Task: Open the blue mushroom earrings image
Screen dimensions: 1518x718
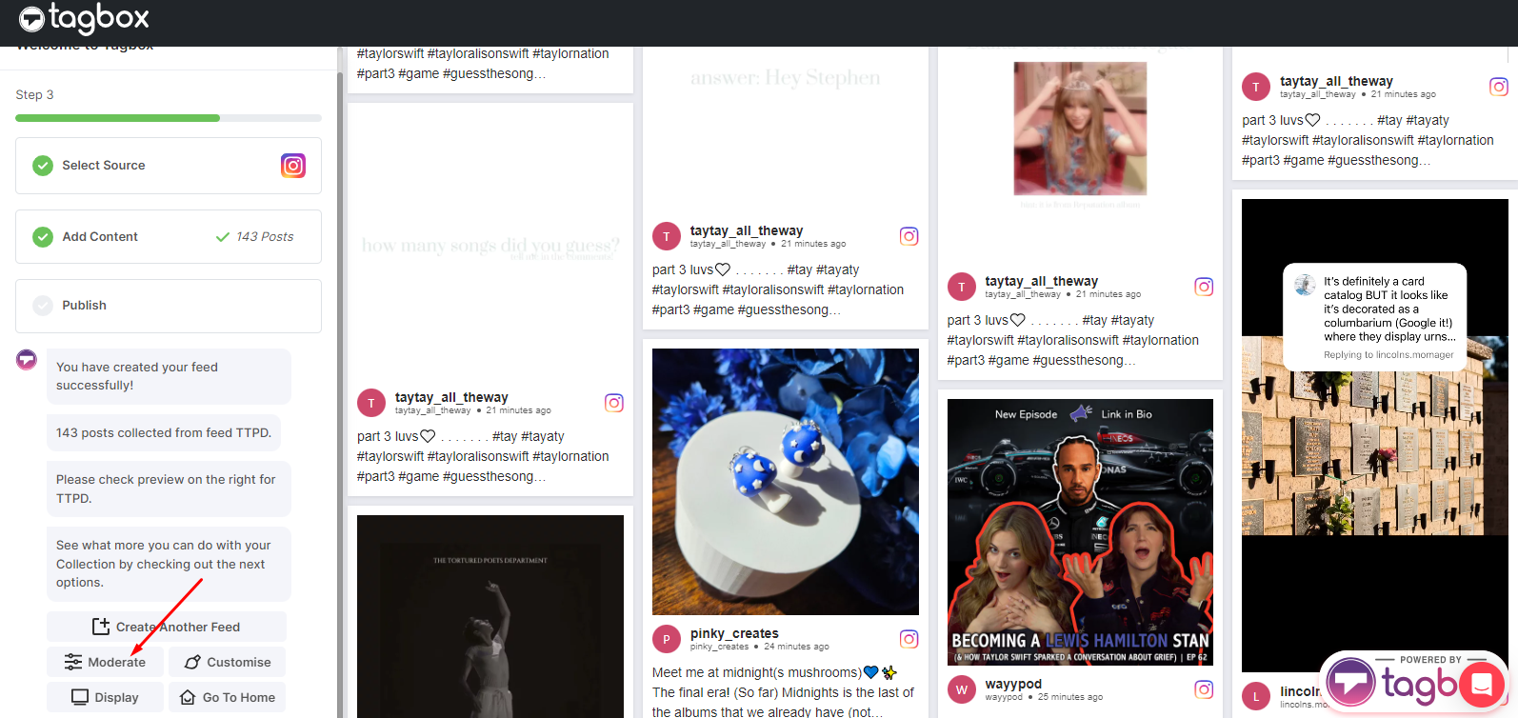Action: (786, 482)
